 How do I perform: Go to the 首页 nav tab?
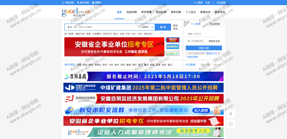(119, 12)
